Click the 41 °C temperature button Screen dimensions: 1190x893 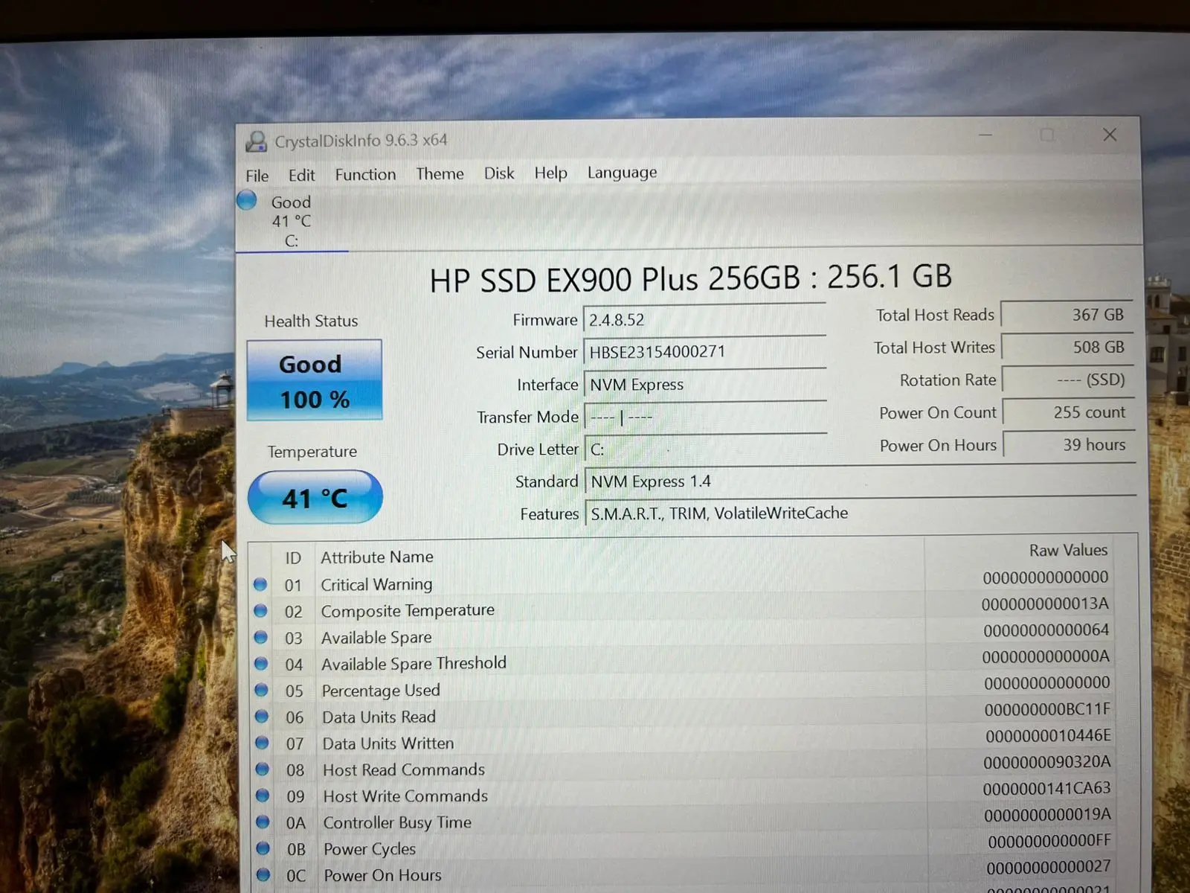(315, 497)
